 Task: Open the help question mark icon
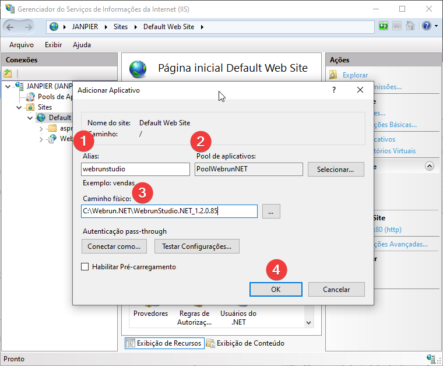(x=427, y=26)
